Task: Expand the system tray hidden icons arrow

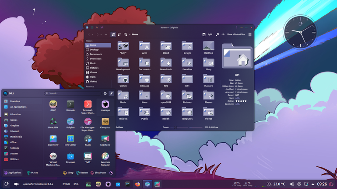Action: 313,184
